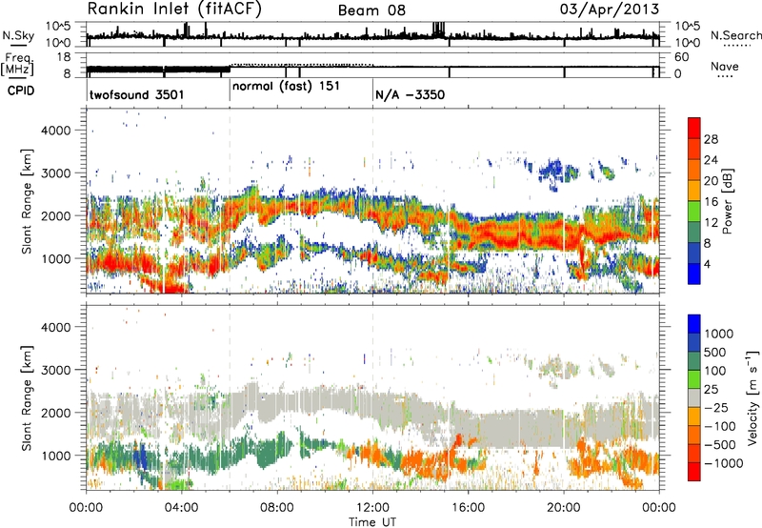Image resolution: width=762 pixels, height=528 pixels.
Task: Click the gray band of the velocity colorbar
Action: (694, 397)
